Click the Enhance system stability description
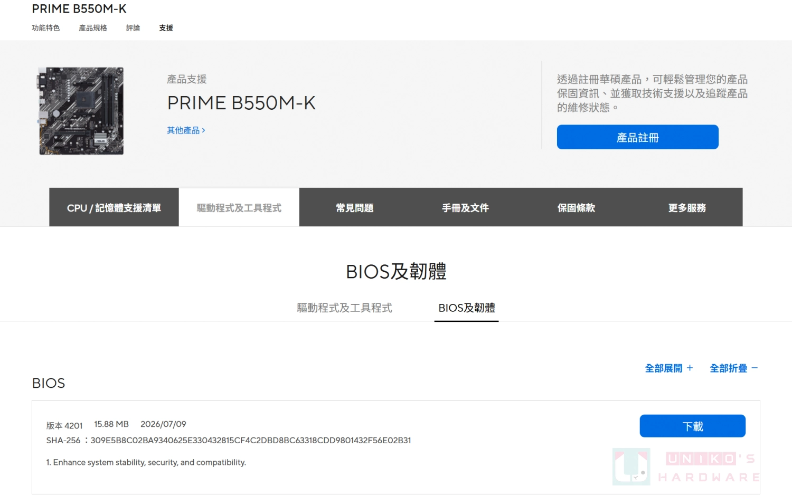Image resolution: width=792 pixels, height=496 pixels. pyautogui.click(x=146, y=463)
